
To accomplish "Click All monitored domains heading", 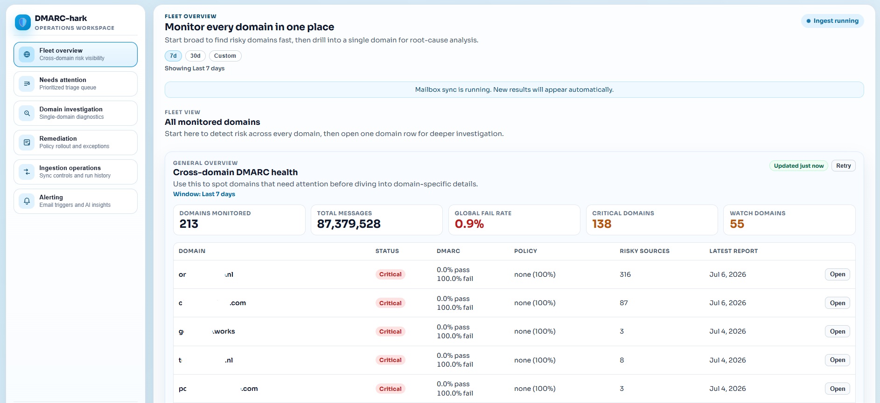I will tap(212, 122).
